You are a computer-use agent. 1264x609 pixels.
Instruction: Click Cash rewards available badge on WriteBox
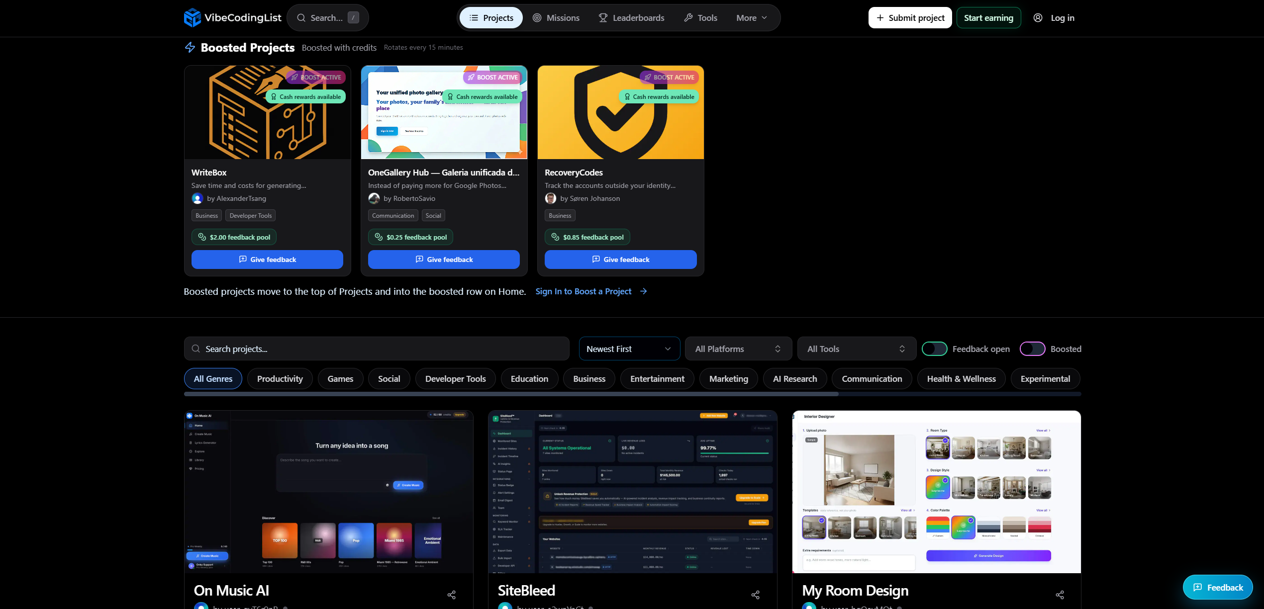click(305, 96)
